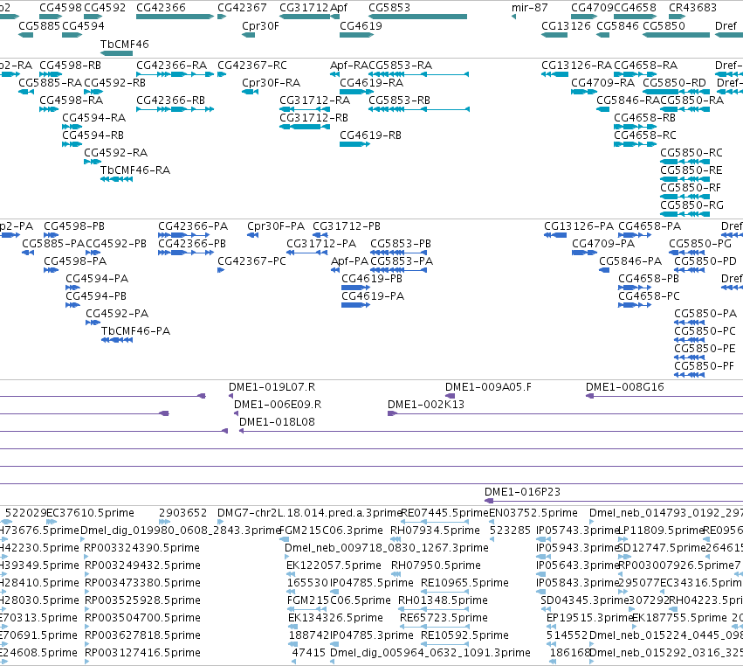
Task: Click the DME1-008G16 clone label
Action: (625, 387)
